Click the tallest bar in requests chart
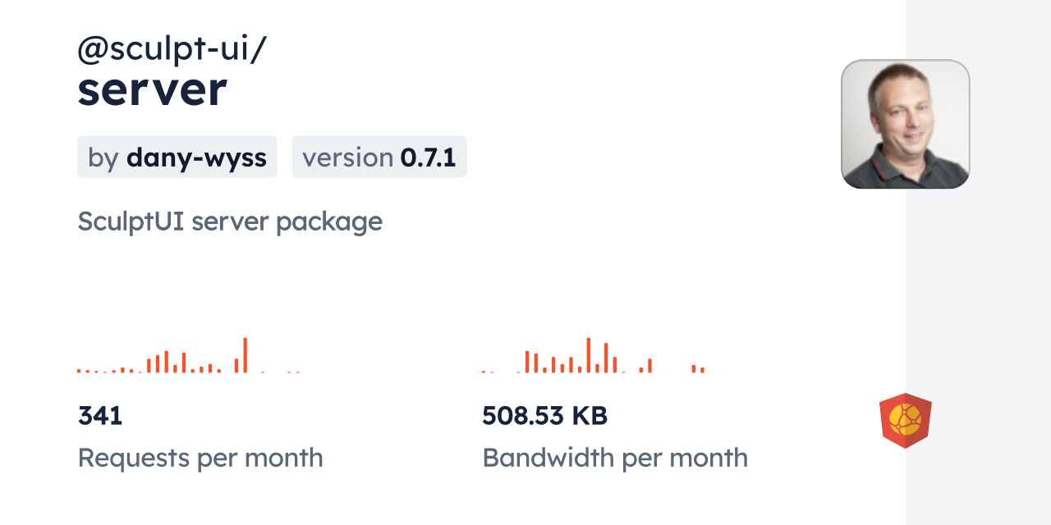This screenshot has width=1051, height=525. tap(245, 355)
